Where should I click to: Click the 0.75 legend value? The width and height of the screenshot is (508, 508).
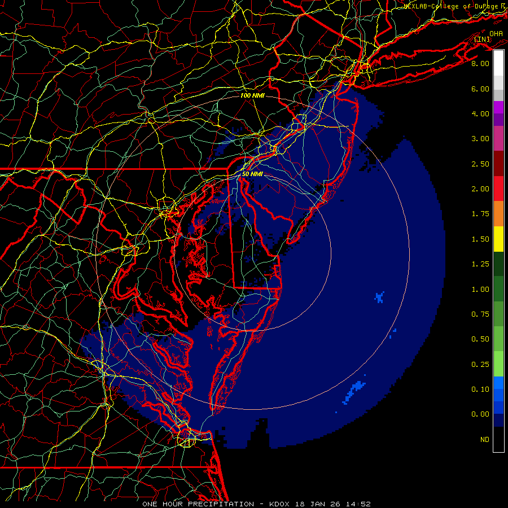pyautogui.click(x=480, y=314)
